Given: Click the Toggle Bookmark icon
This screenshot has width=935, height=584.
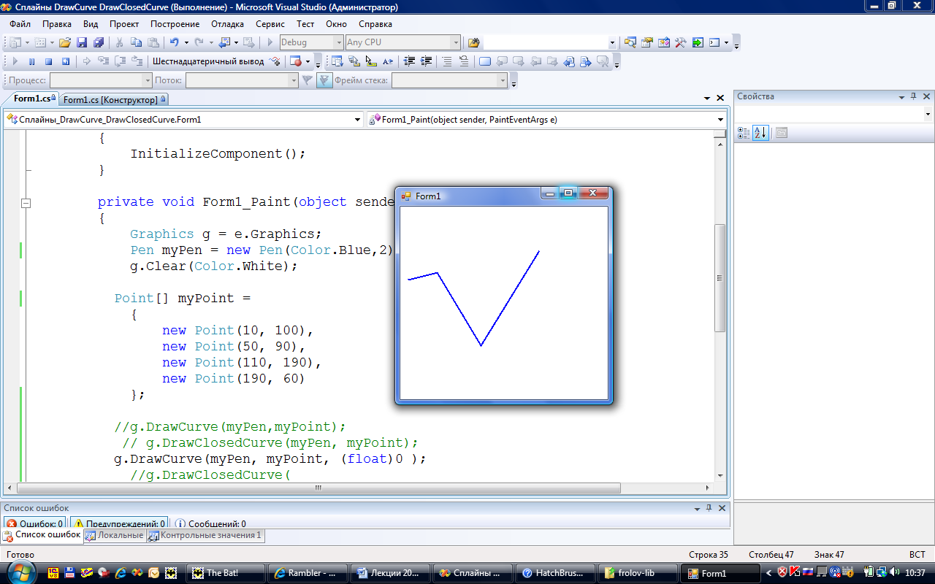Looking at the screenshot, I should pyautogui.click(x=485, y=61).
